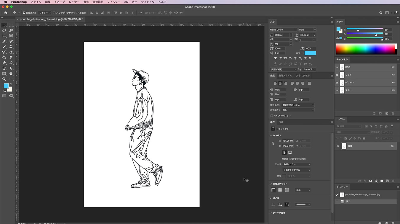Select the Horizontal Type tool
Screen dimensions: 400x224
4,68
